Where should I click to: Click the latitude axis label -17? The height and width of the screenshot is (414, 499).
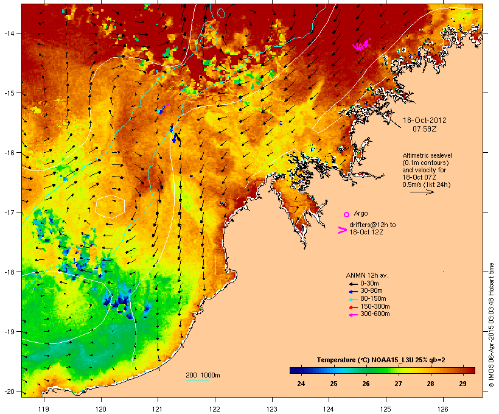9,212
